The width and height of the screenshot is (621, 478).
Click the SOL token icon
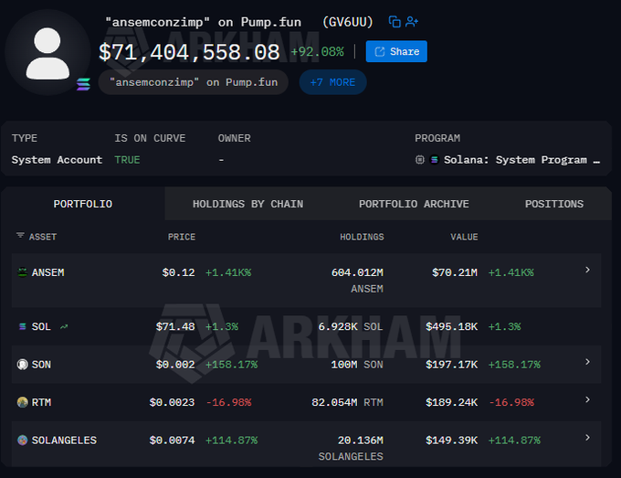pos(23,326)
